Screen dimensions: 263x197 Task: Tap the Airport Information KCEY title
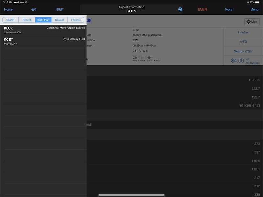point(131,9)
